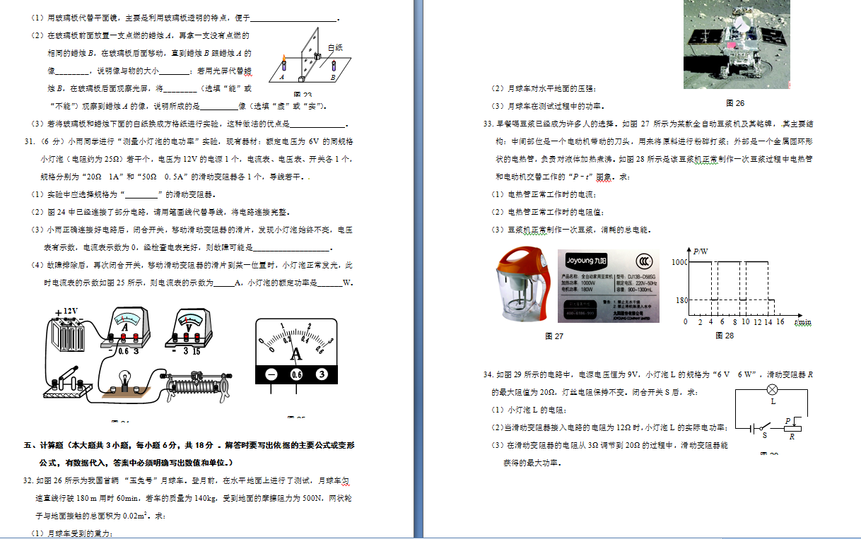The height and width of the screenshot is (539, 861).
Task: Click the Joyoung nameplate label image
Action: pos(608,286)
